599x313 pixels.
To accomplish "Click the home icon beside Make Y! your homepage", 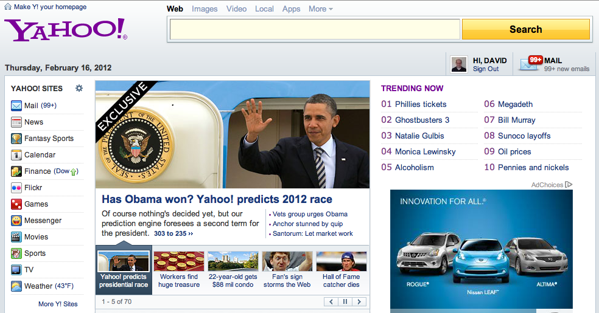I will coord(8,7).
